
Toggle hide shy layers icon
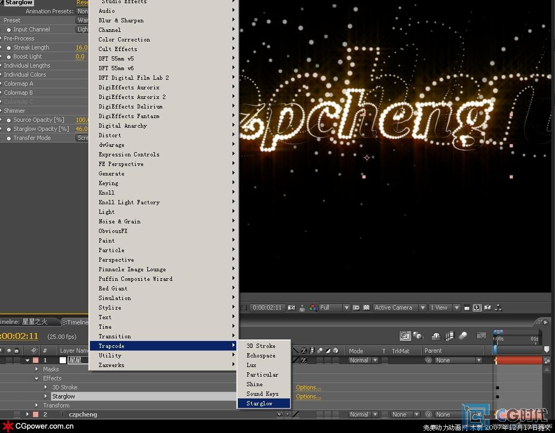click(436, 336)
